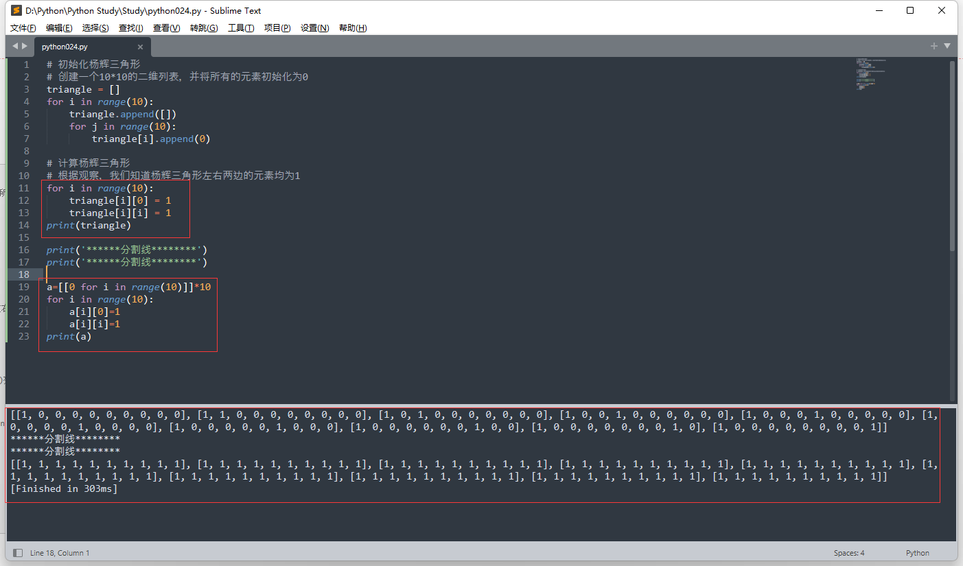The image size is (963, 566).
Task: Open the 工具(T) menu
Action: 241,28
